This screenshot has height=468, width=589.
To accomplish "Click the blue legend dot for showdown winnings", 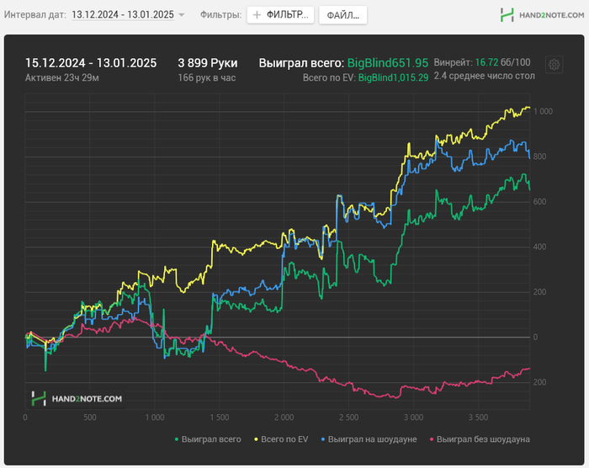I will (323, 439).
